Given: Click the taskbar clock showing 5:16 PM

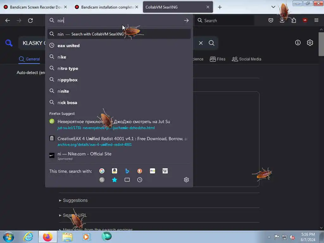Looking at the screenshot, I should [308, 237].
